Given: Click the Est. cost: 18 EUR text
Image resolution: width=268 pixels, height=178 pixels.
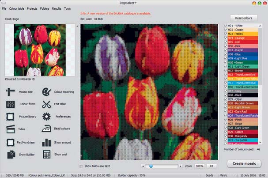Looking at the screenshot, I should [91, 19].
